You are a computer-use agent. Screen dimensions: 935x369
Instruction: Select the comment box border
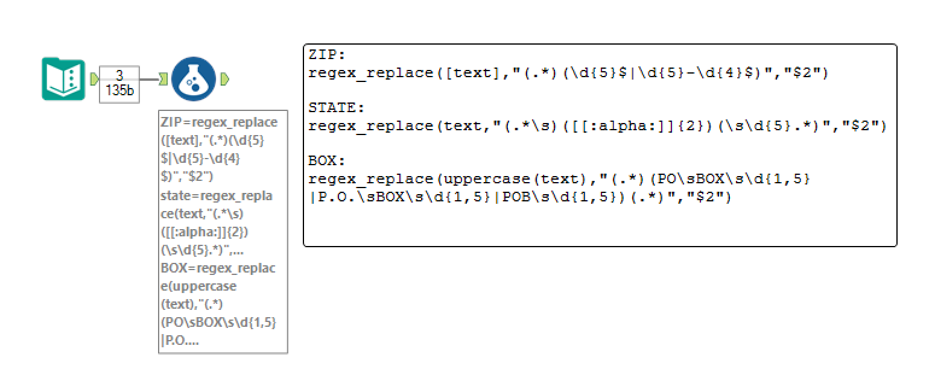click(600, 43)
